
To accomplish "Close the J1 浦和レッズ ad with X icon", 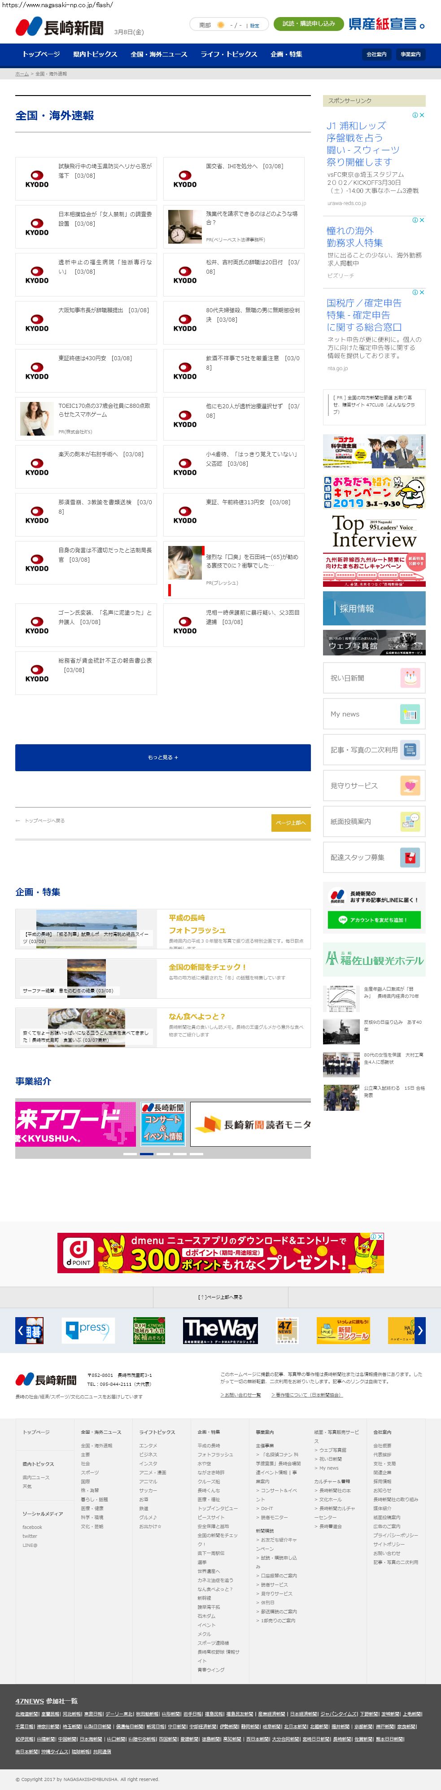I will tap(422, 115).
